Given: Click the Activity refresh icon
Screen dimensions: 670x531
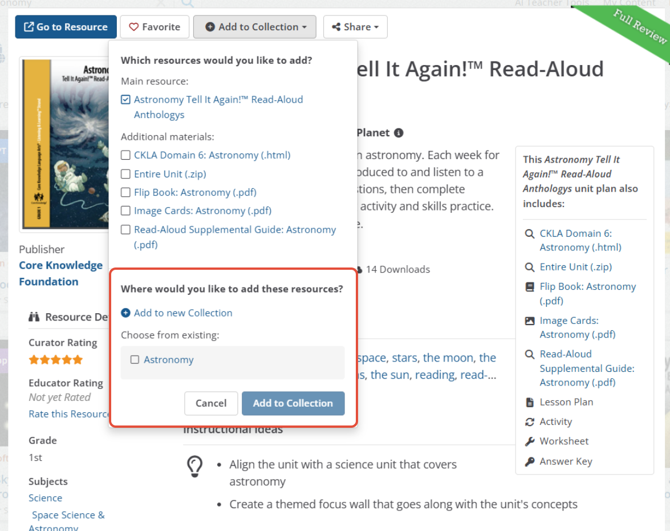Looking at the screenshot, I should click(529, 422).
